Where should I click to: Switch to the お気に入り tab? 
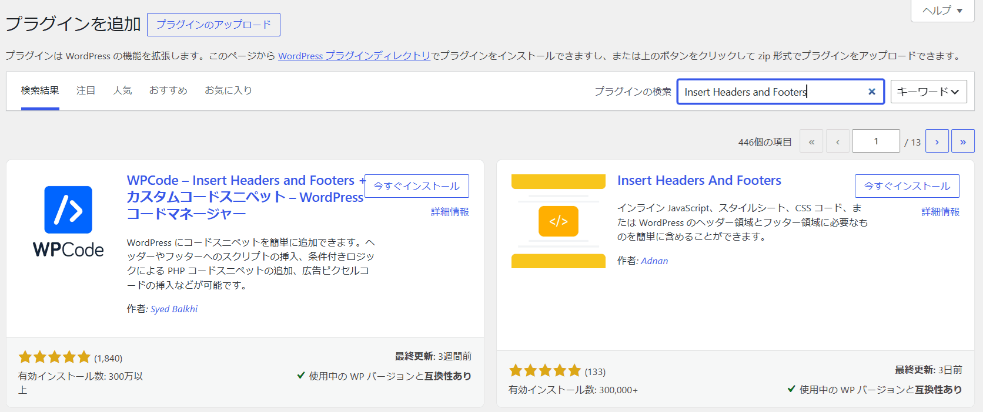tap(228, 90)
